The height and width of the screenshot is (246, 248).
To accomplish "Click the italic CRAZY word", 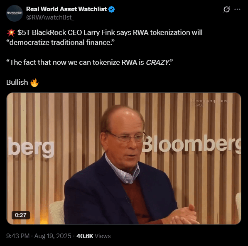I will pyautogui.click(x=157, y=62).
